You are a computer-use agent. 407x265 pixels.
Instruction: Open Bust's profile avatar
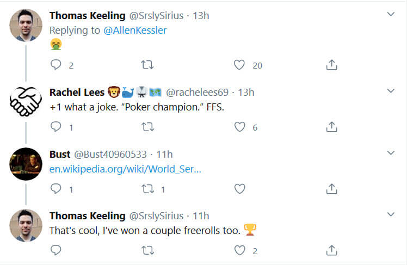tap(26, 164)
